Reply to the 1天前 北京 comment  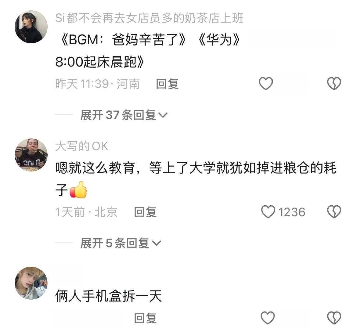pos(145,212)
